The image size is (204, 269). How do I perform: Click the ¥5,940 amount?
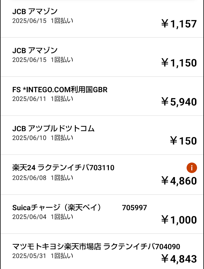[x=179, y=102]
